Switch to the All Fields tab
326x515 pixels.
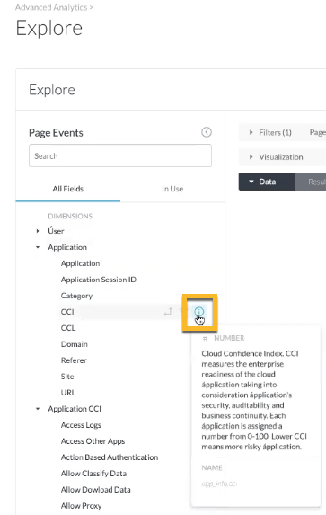point(68,189)
